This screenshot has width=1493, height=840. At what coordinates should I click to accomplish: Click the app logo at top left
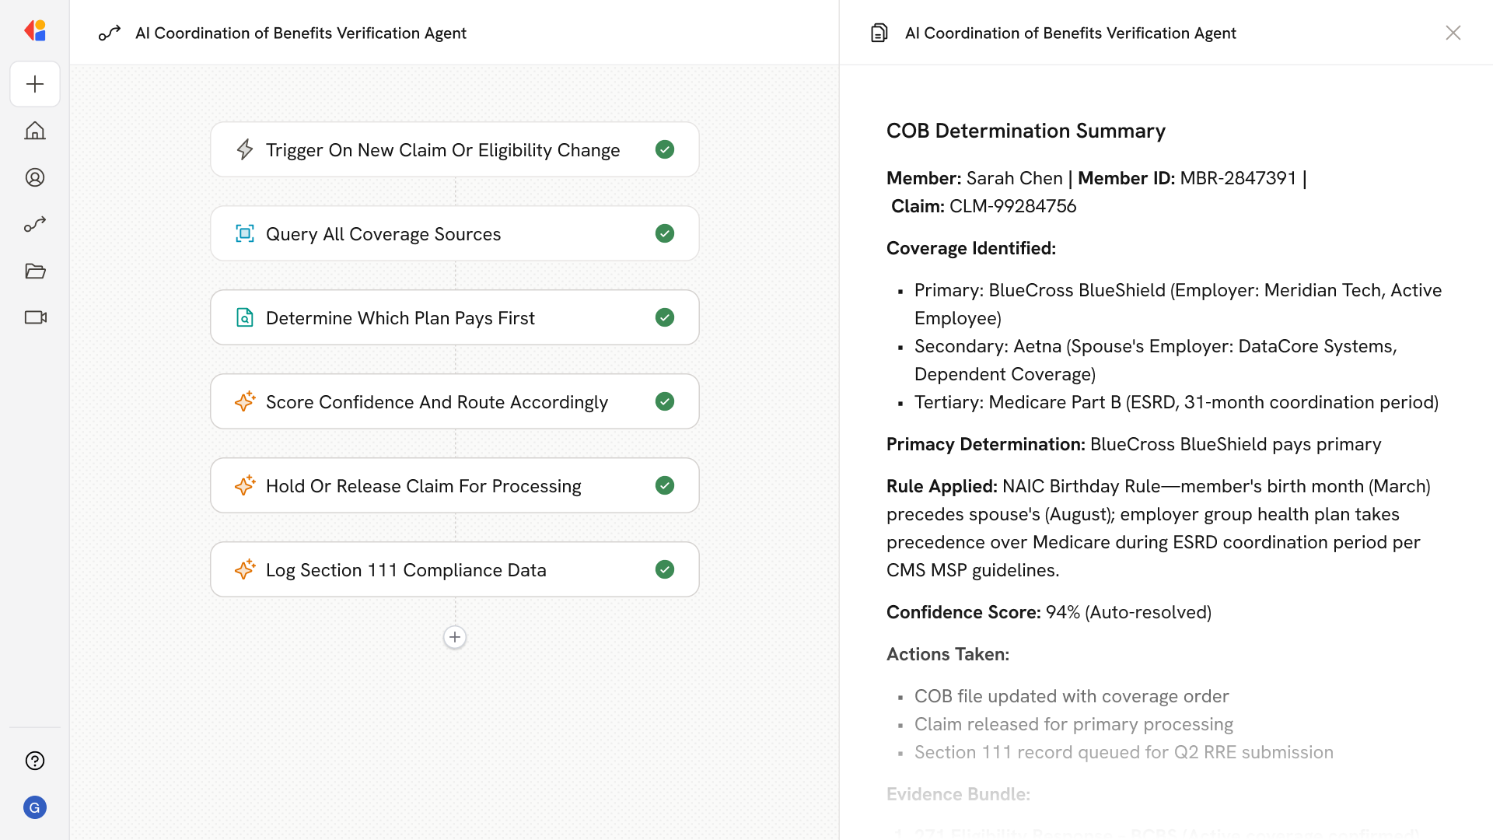(35, 31)
